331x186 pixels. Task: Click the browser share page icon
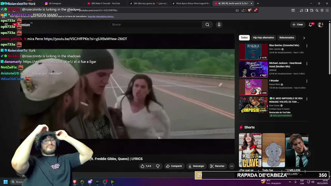(243, 10)
